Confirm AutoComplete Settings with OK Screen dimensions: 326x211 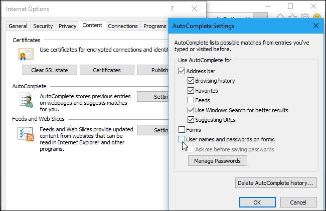click(257, 202)
